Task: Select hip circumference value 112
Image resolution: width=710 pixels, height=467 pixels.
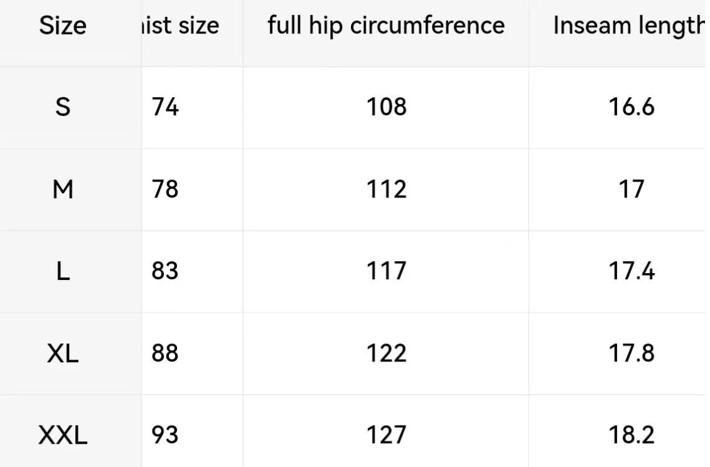Action: (x=386, y=190)
